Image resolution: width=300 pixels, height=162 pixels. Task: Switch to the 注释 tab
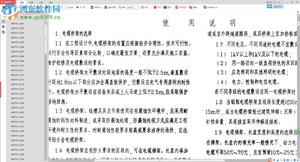41,2
